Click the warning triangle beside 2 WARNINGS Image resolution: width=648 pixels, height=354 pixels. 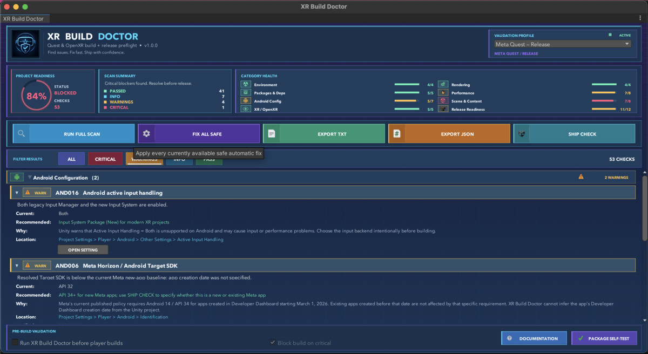pyautogui.click(x=581, y=176)
